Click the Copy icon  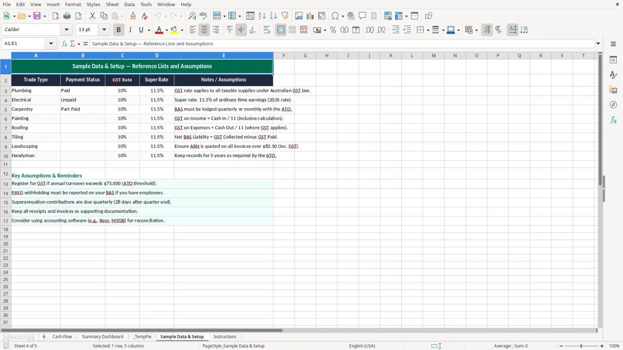coord(104,16)
